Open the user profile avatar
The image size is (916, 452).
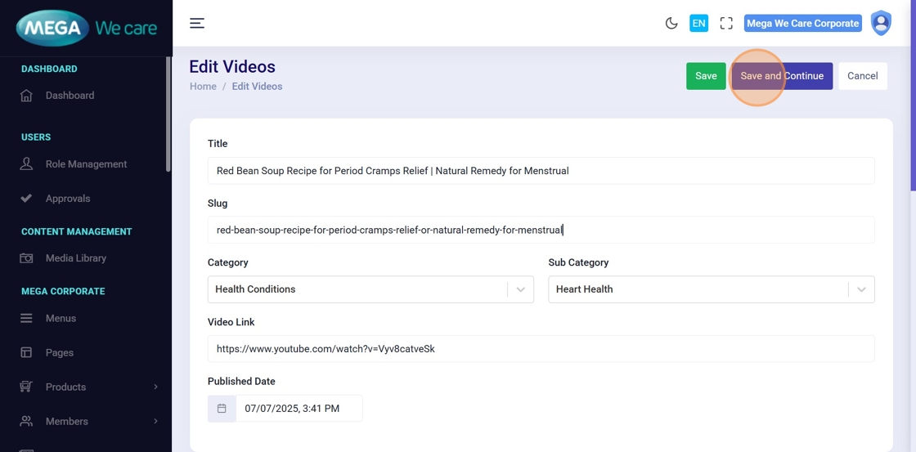pos(881,23)
